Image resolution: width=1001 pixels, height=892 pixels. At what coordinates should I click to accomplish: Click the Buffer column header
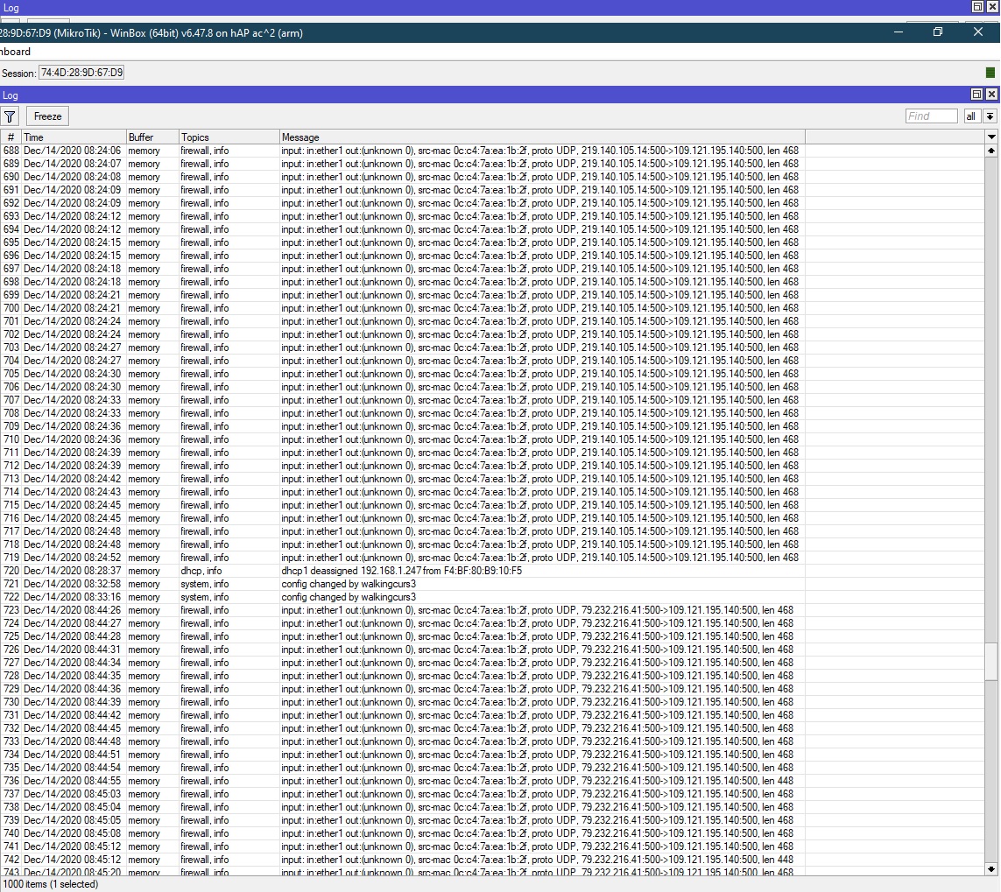coord(152,137)
